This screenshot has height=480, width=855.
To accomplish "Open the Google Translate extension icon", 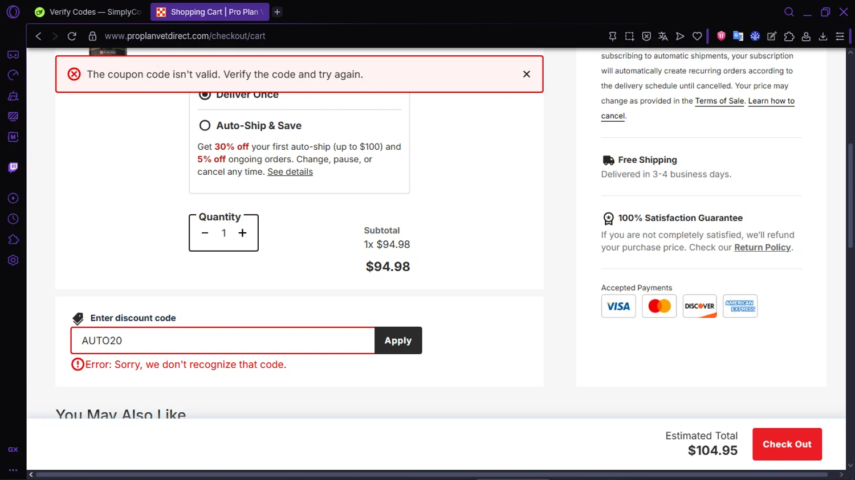I will tap(738, 36).
